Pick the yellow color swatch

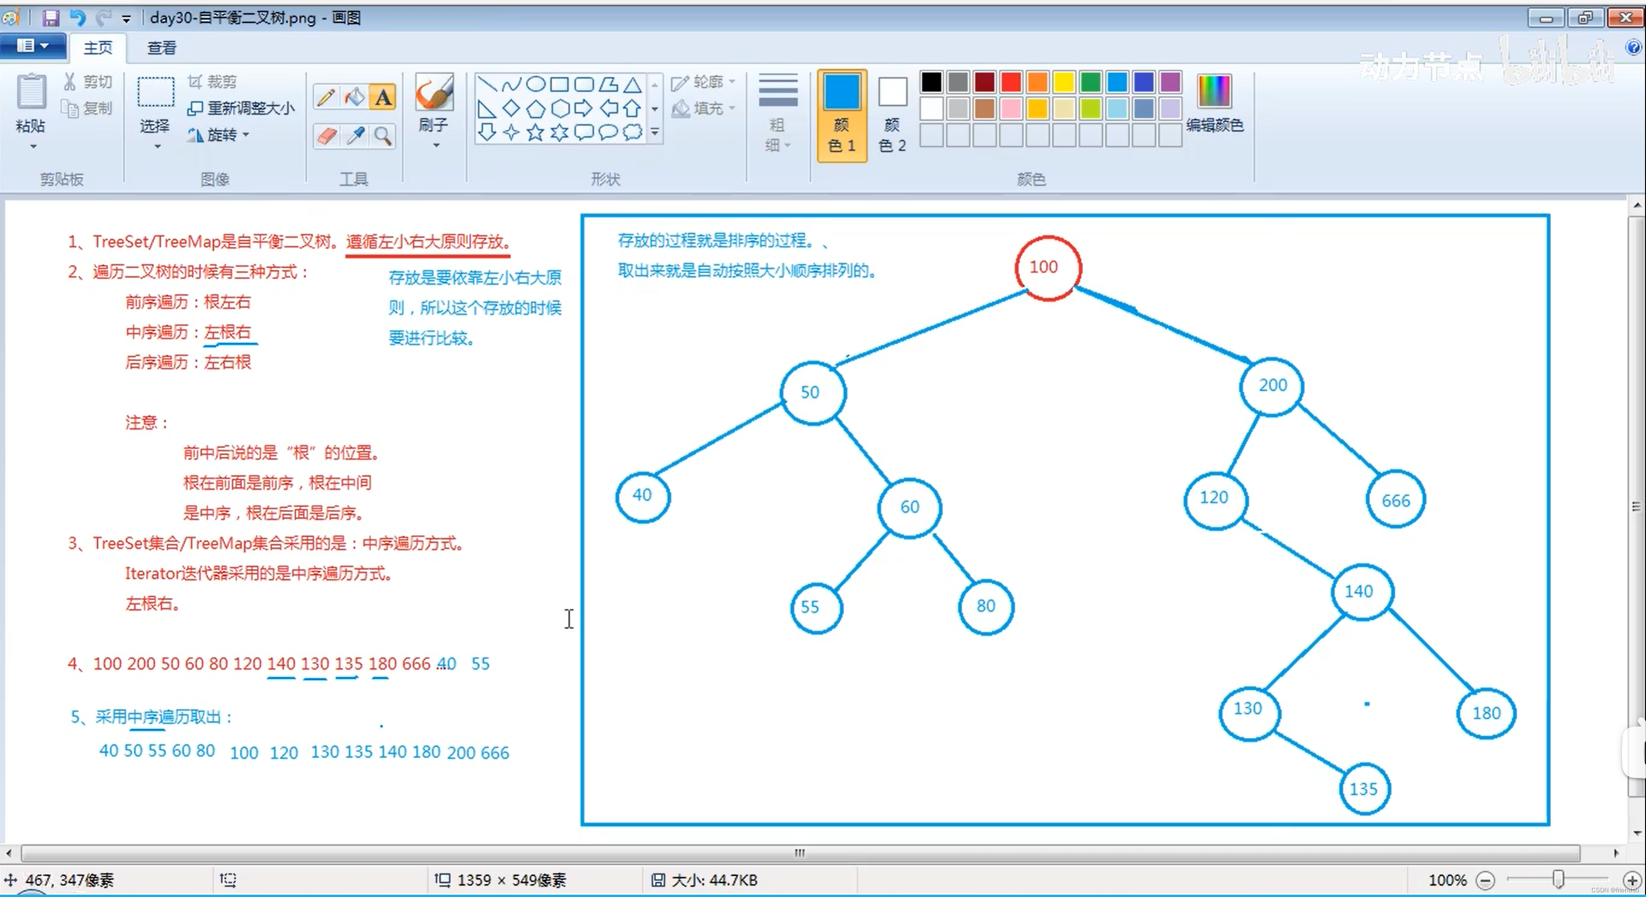coord(1064,82)
